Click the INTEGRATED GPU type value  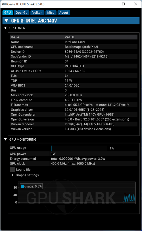tap(74, 66)
